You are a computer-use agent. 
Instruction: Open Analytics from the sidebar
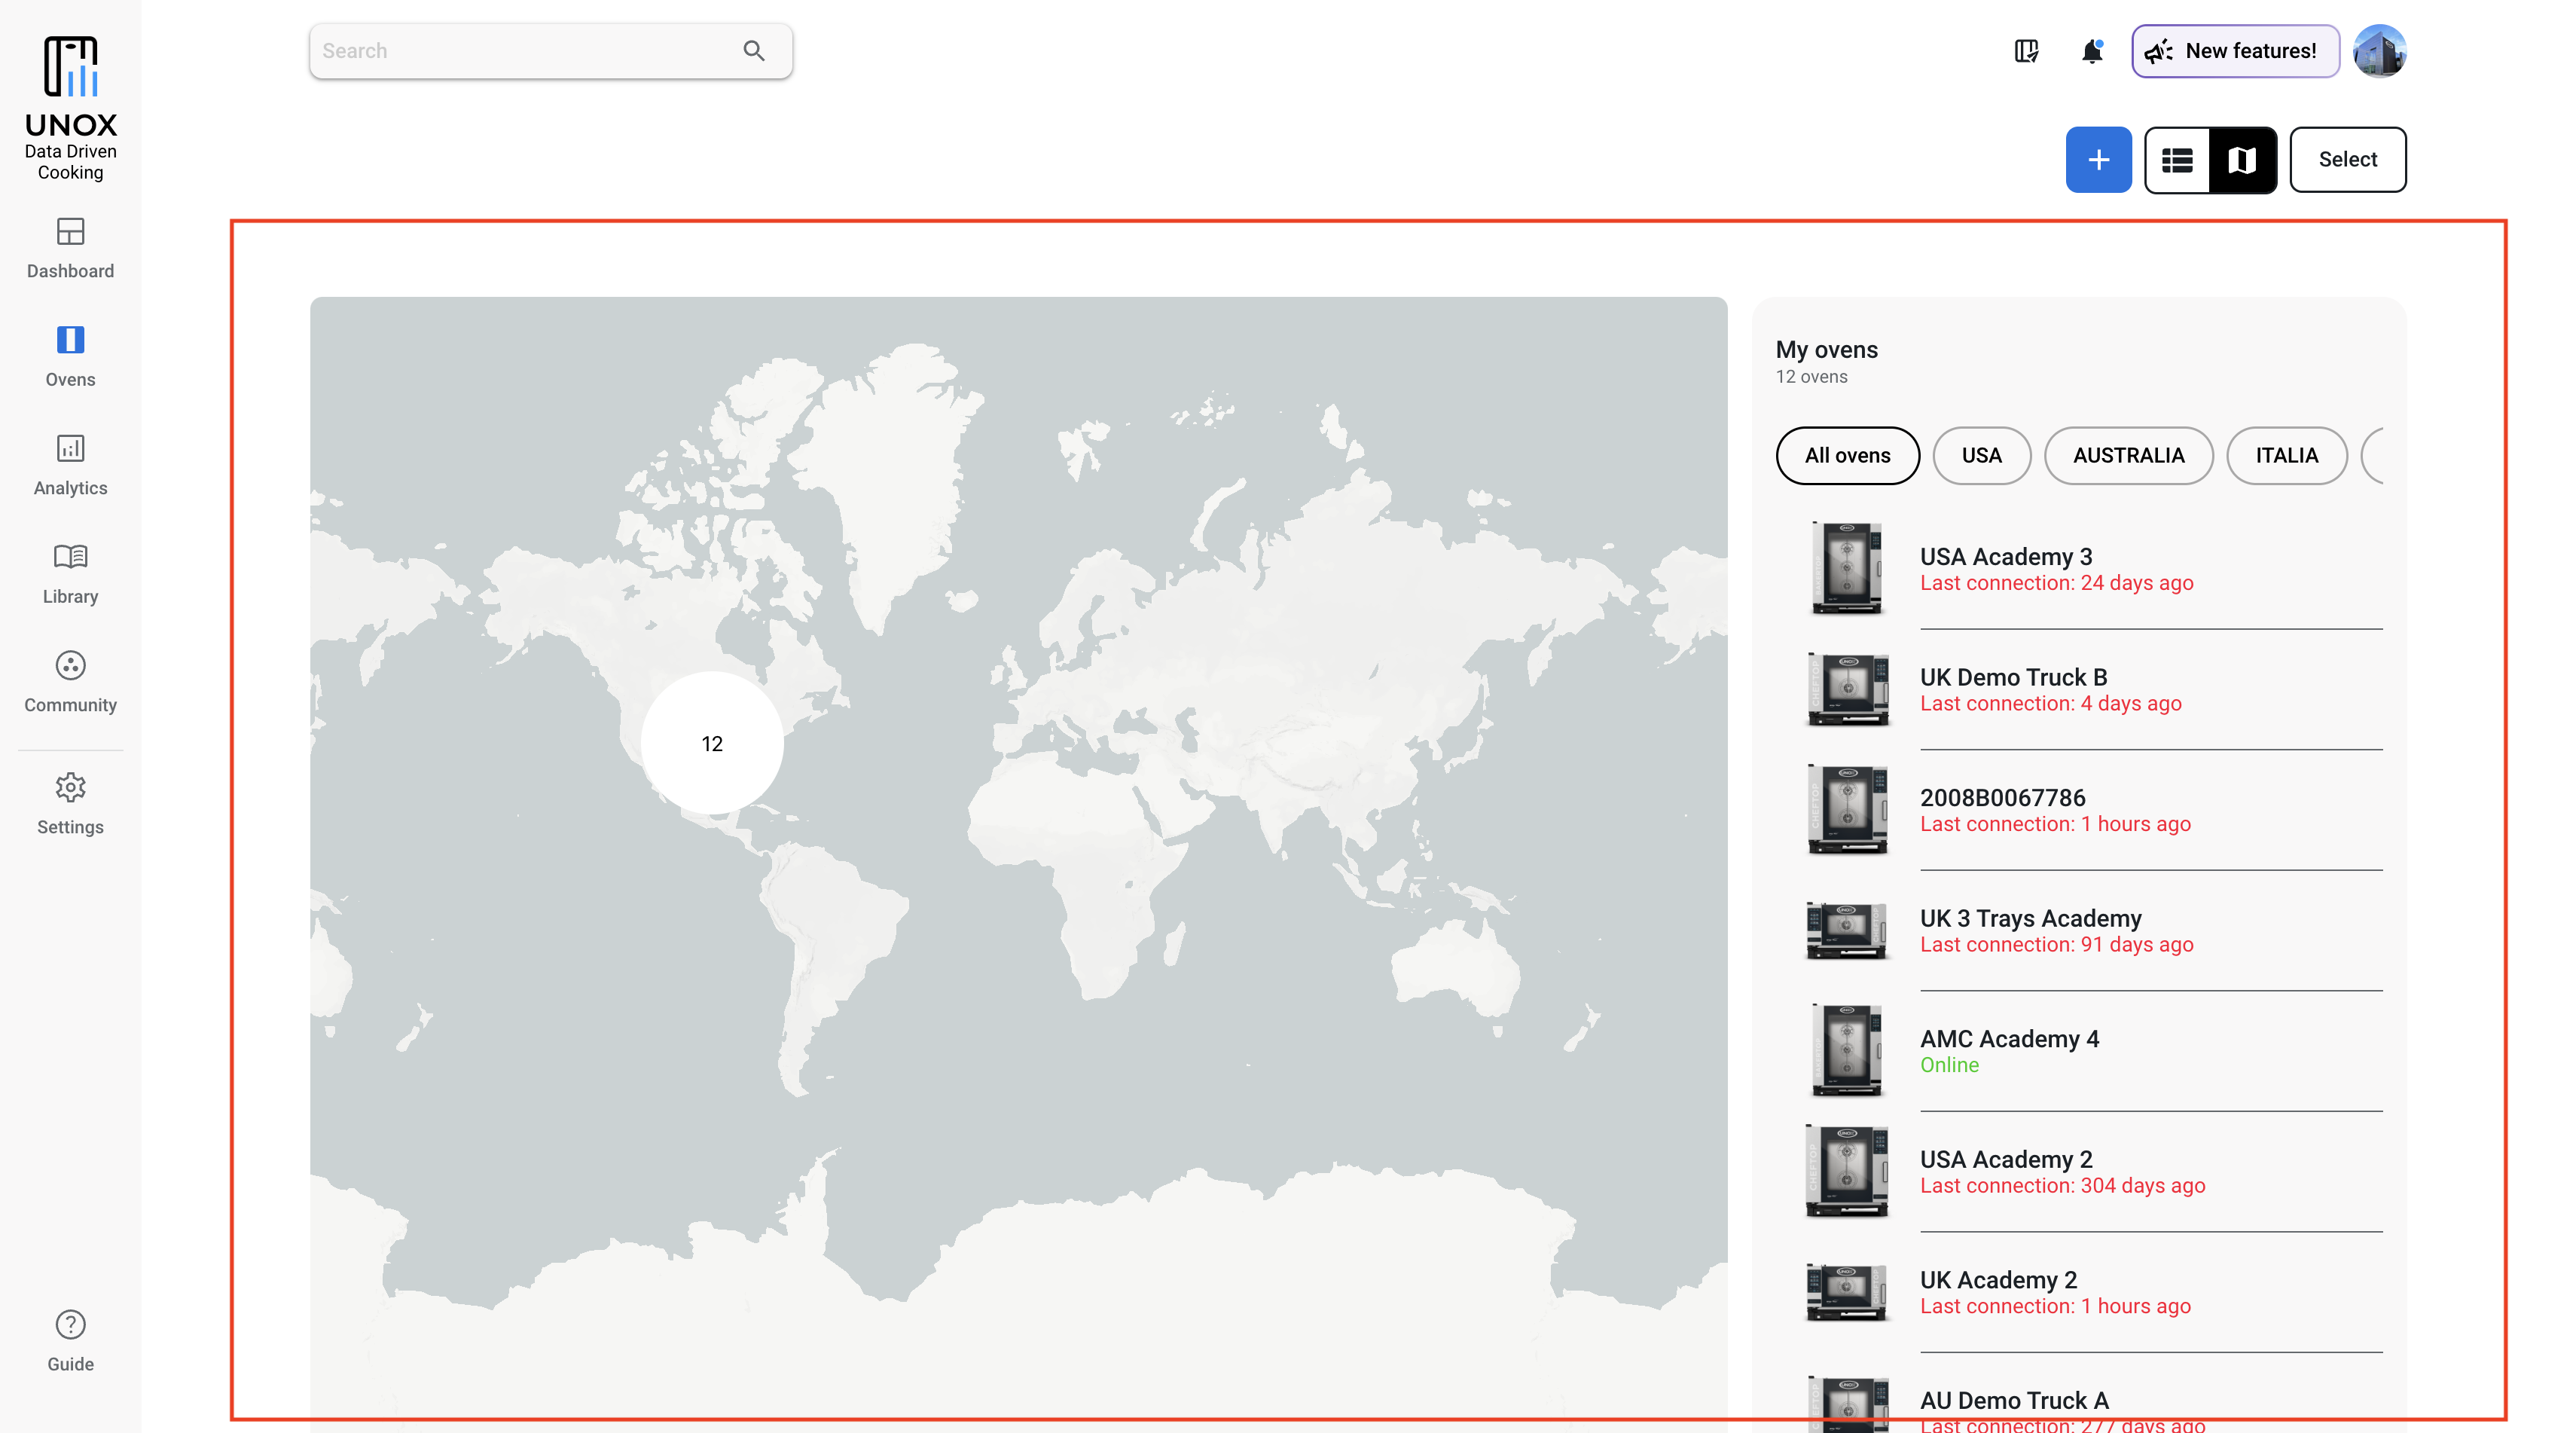click(69, 465)
